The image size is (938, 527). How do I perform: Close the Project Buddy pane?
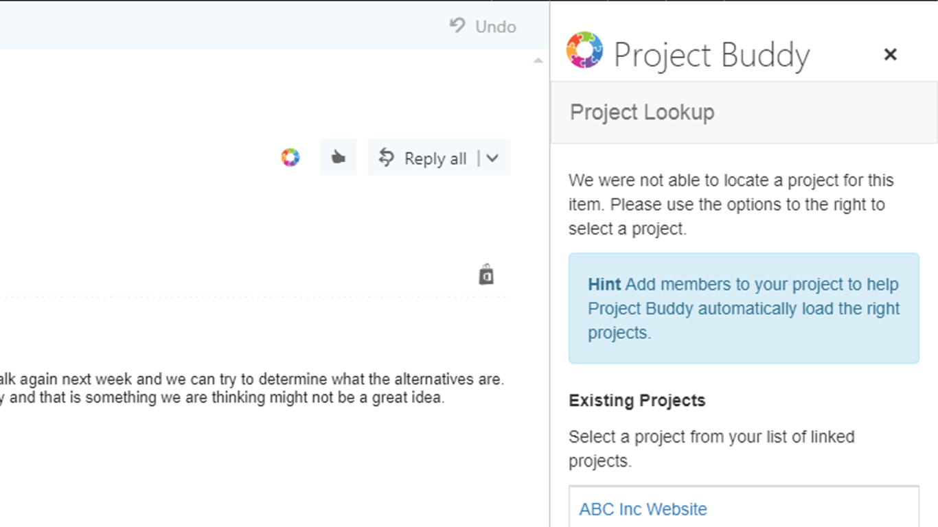890,54
